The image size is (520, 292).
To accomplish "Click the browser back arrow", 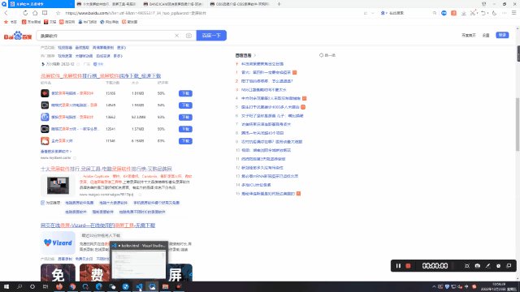I will 6,13.
